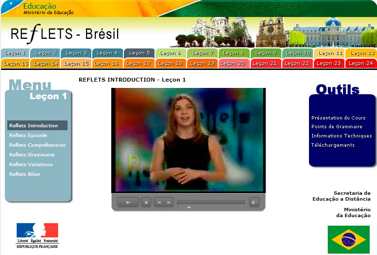Open the Leçon 22 tab
This screenshot has height=255, width=377.
click(x=298, y=64)
